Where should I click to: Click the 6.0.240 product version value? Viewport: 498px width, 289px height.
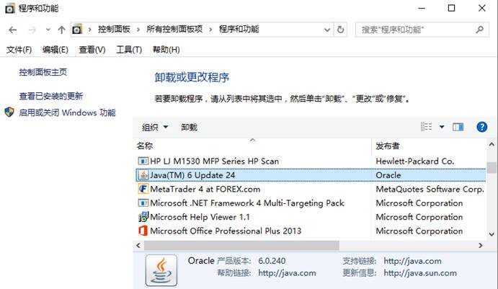(272, 261)
